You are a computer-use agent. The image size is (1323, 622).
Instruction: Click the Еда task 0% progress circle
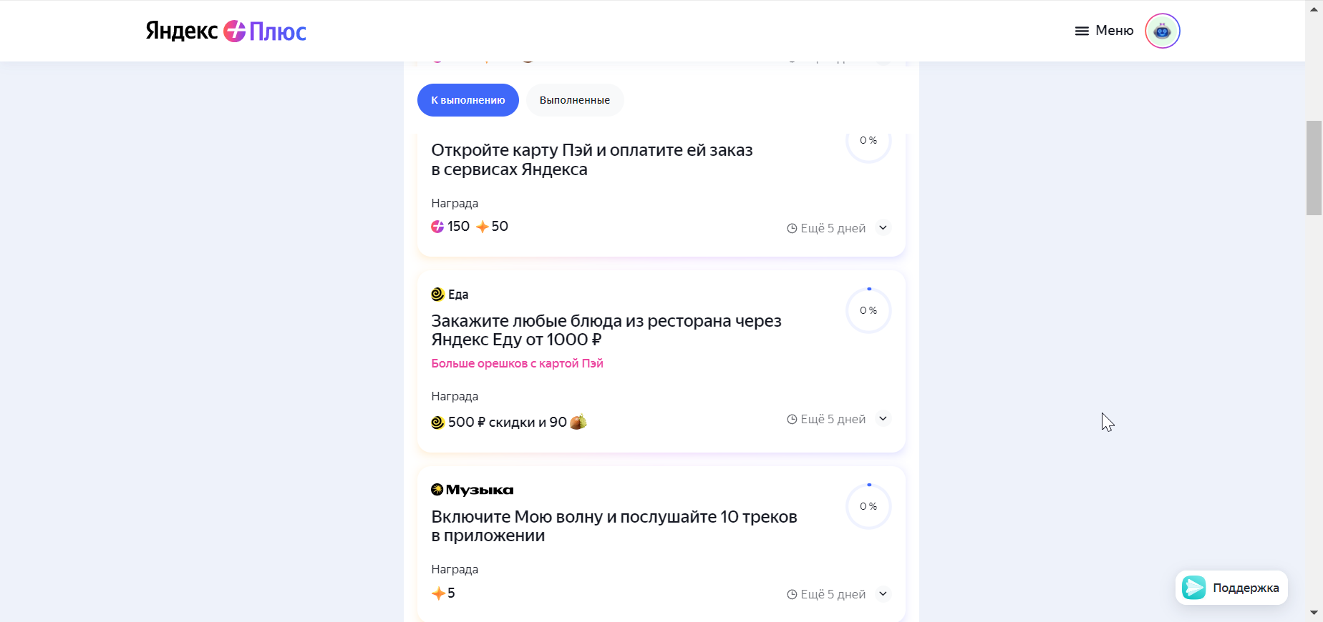click(868, 310)
